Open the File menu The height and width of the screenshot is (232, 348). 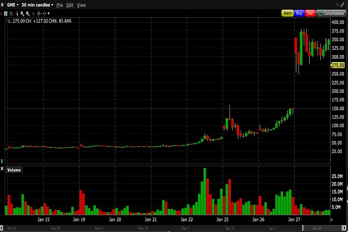(60, 5)
